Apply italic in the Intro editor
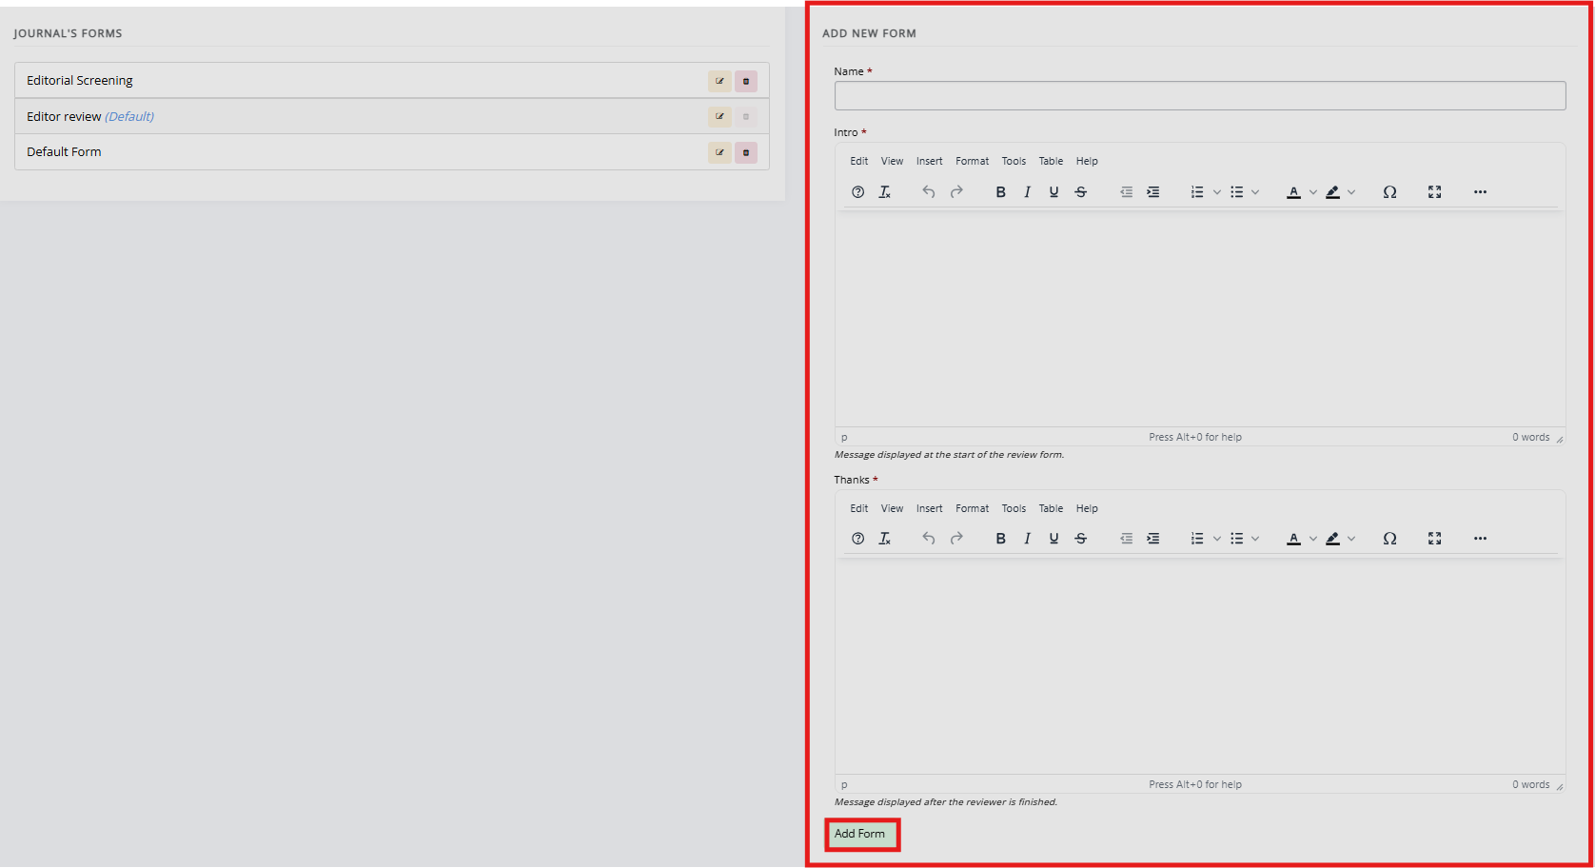1595x868 pixels. pos(1027,192)
